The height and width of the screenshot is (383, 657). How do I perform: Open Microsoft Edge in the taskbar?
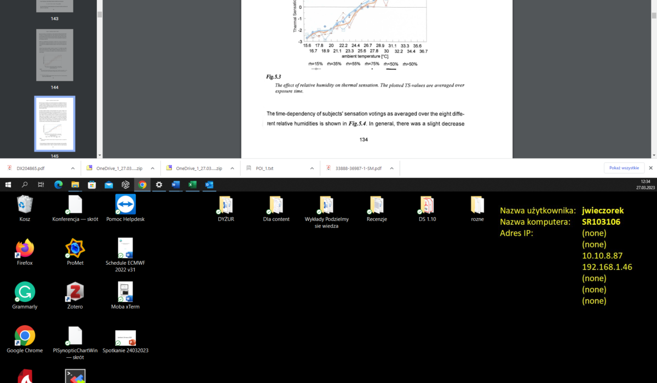(59, 185)
